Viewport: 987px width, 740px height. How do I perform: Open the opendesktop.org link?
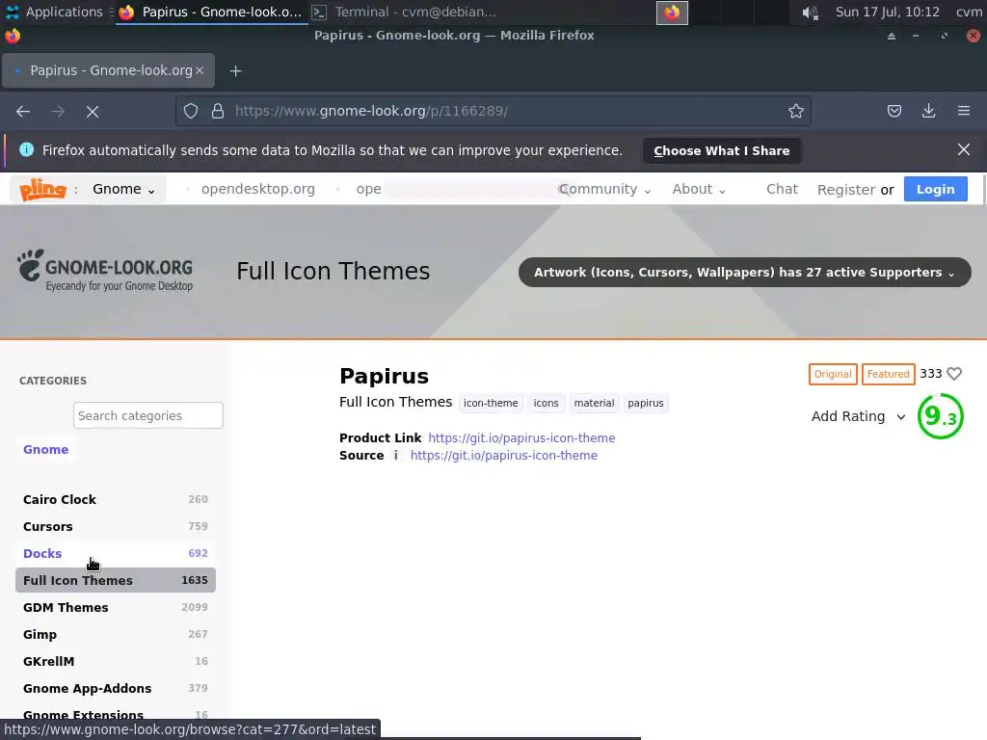[x=258, y=190]
